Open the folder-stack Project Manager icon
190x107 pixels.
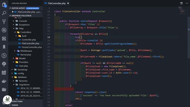click(4, 89)
